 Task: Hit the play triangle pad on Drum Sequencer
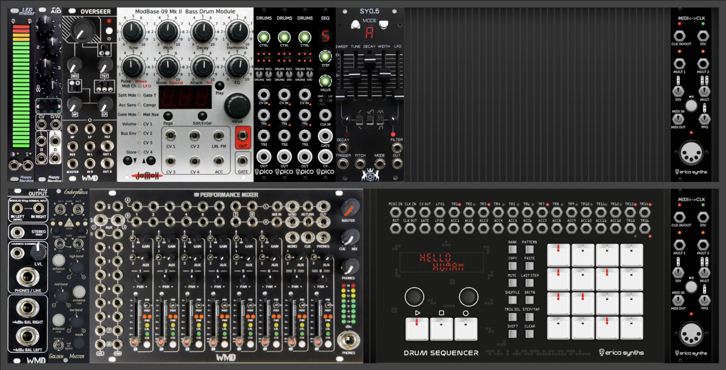click(x=417, y=328)
